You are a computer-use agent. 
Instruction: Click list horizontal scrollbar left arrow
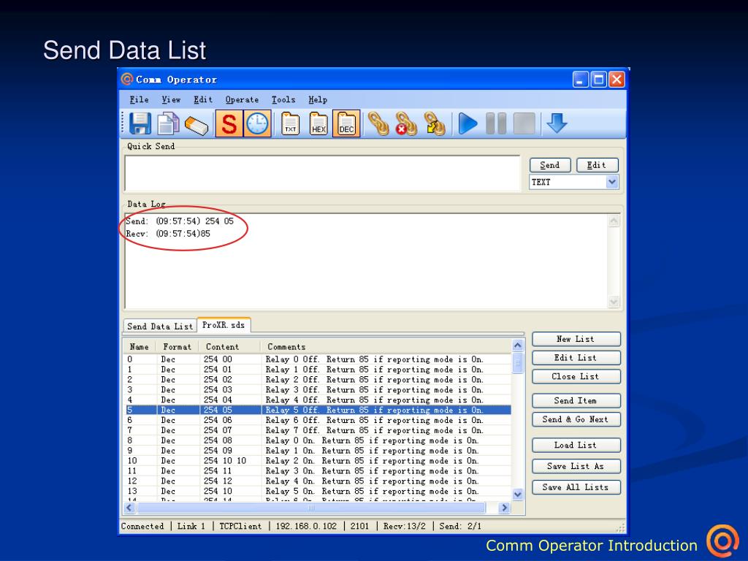129,508
